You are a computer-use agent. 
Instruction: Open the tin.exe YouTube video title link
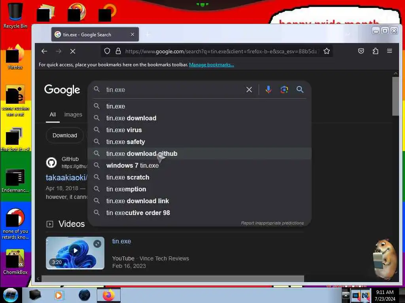[x=121, y=241]
